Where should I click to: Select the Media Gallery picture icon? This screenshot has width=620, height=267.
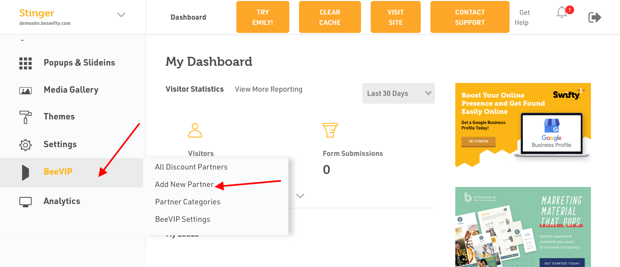pos(26,91)
